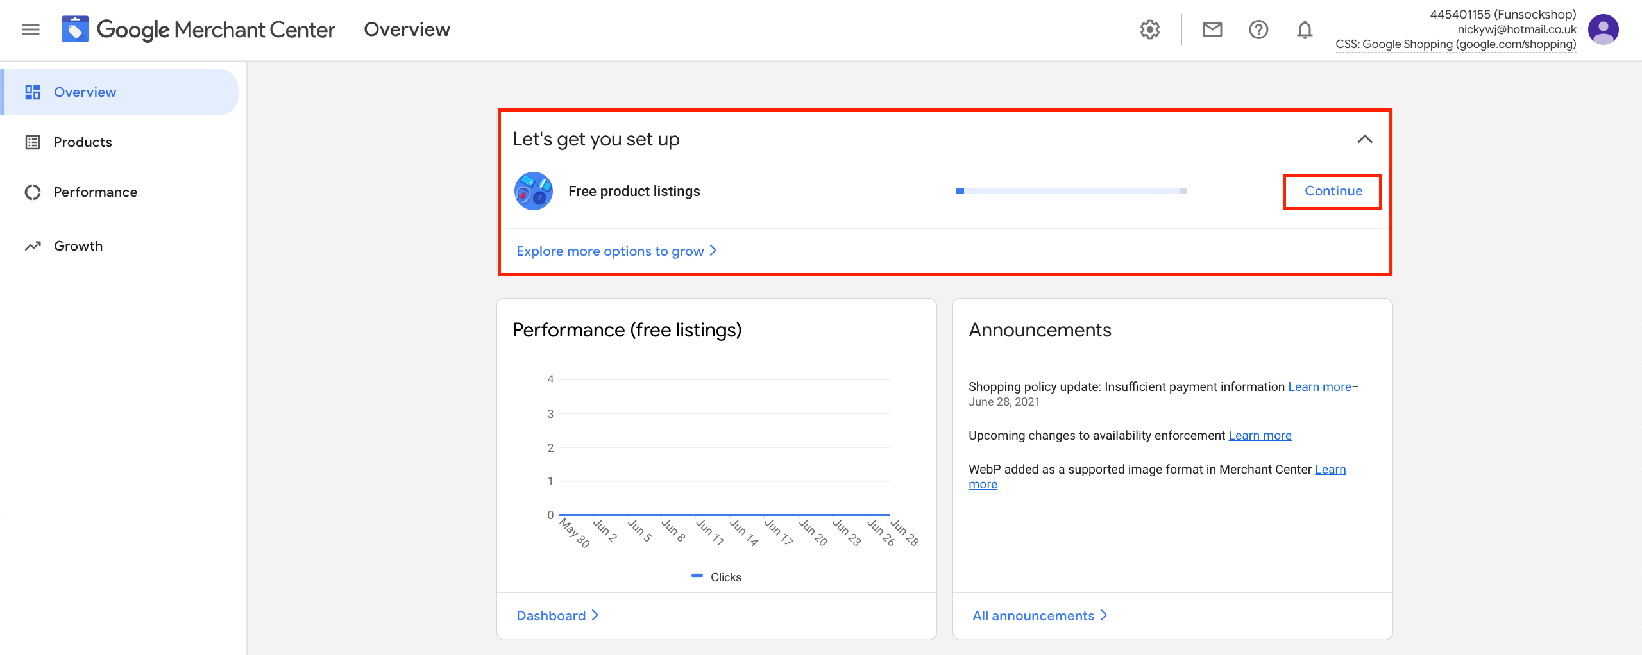Click the blue Clicks line in chart
The height and width of the screenshot is (655, 1642).
[x=724, y=514]
